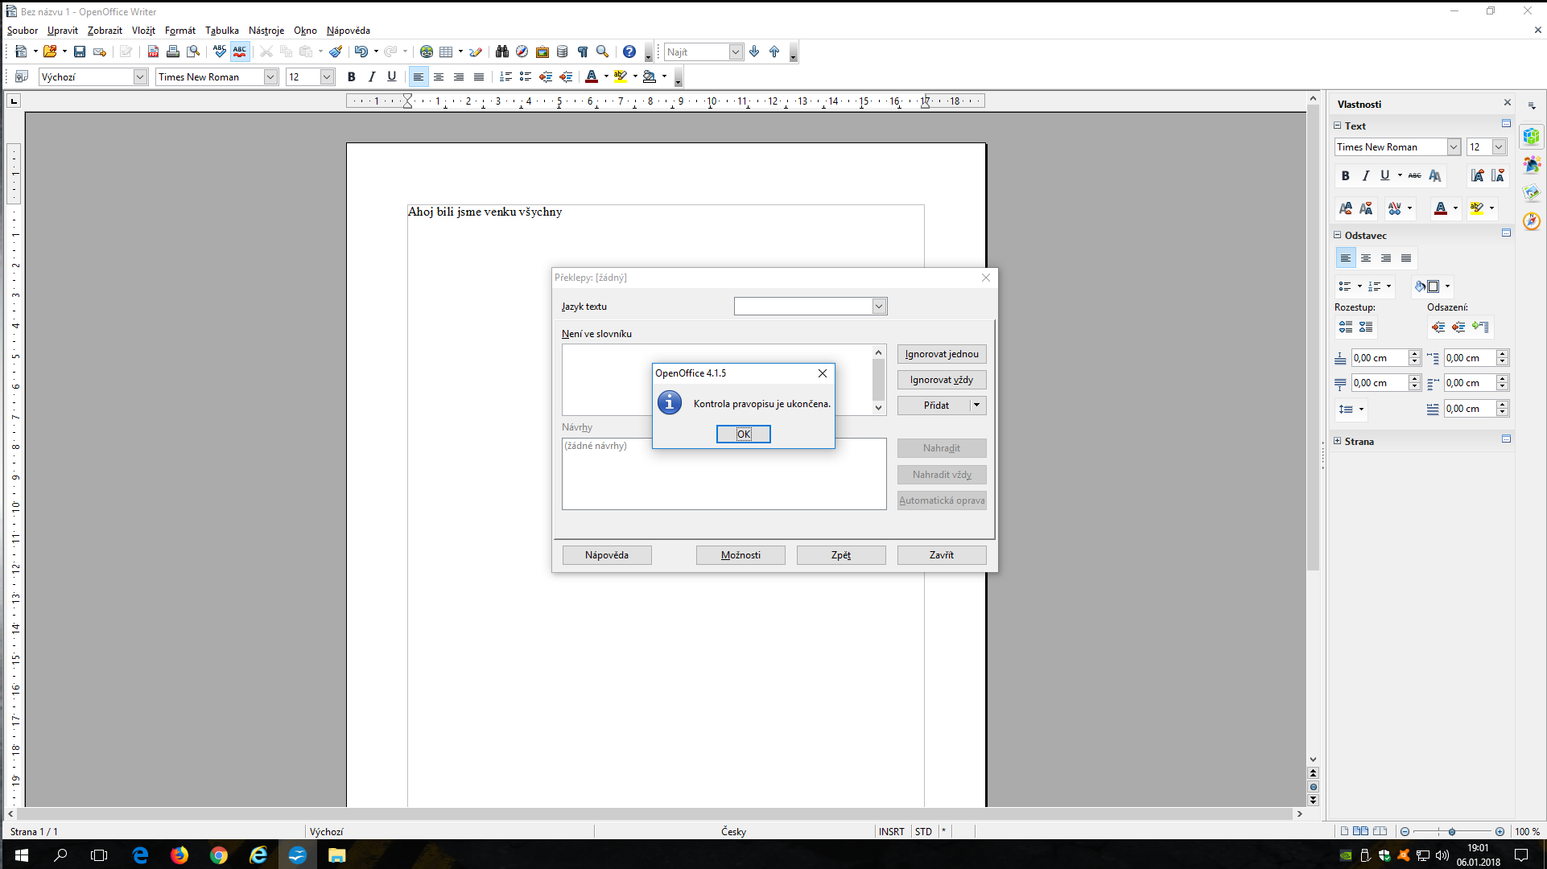Enable centered alignment in Odstavec section

[1365, 258]
